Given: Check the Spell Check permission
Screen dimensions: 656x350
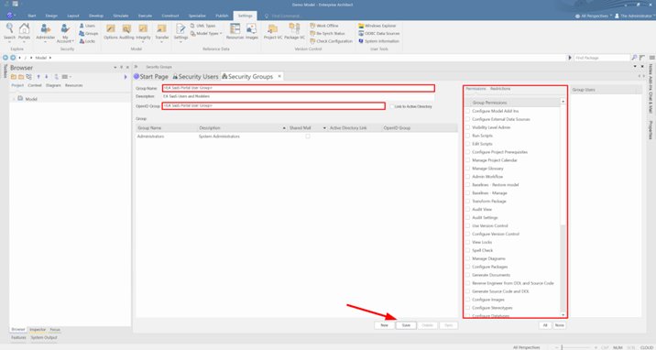Looking at the screenshot, I should point(468,250).
